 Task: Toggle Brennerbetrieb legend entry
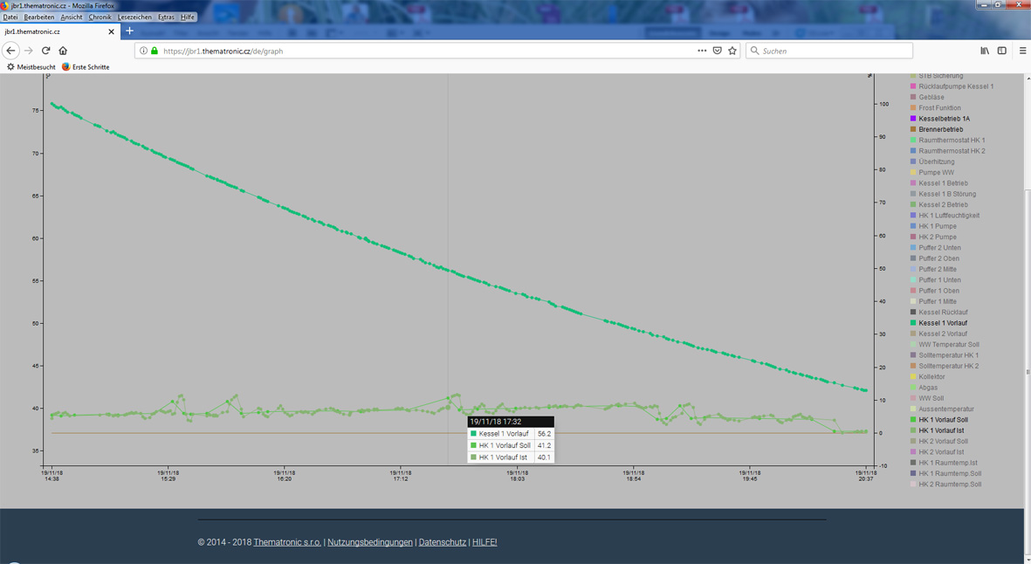click(940, 129)
